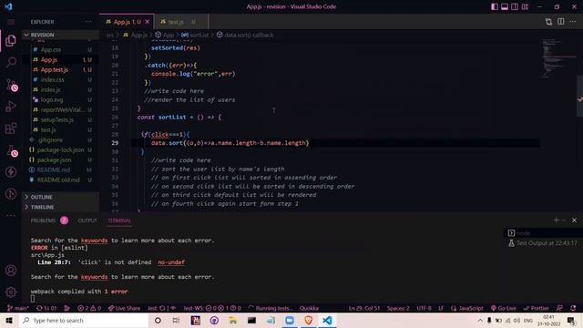Toggle primary side bar layout button
Image resolution: width=583 pixels, height=328 pixels.
(495, 6)
